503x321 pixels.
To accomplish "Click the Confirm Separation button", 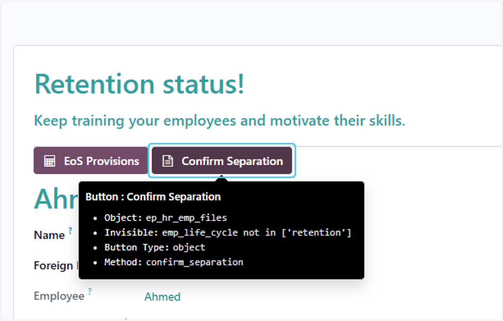I will (222, 161).
